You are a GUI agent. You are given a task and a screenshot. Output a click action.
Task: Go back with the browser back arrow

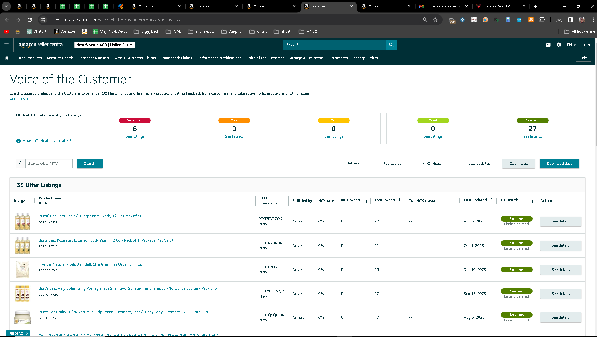point(7,20)
